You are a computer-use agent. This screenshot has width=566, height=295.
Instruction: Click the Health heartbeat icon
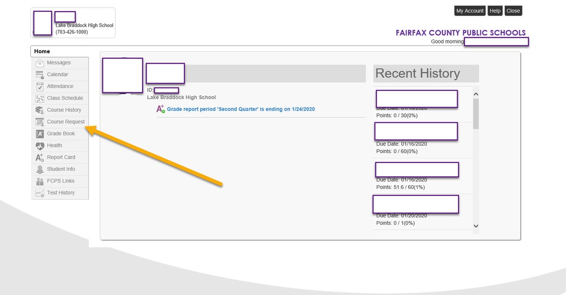pos(40,146)
